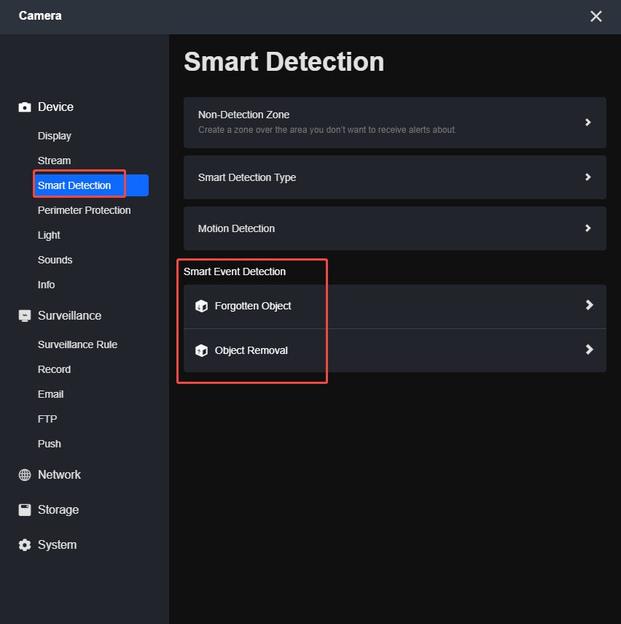Select the Camera header label
The width and height of the screenshot is (621, 624).
click(40, 15)
